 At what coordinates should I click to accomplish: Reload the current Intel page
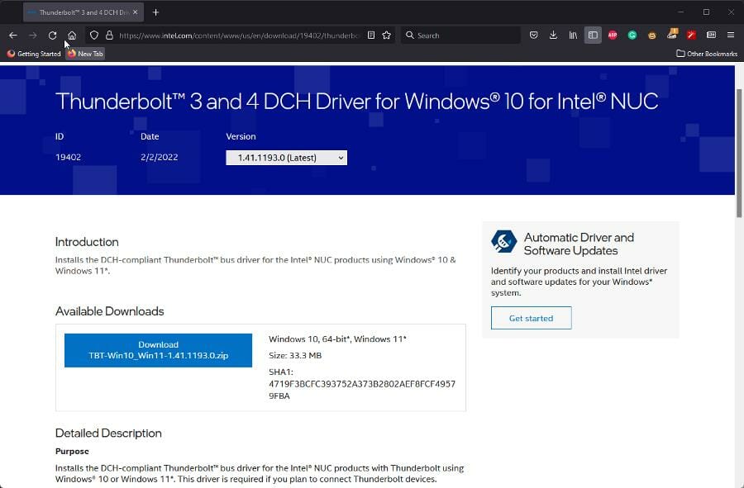coord(52,35)
